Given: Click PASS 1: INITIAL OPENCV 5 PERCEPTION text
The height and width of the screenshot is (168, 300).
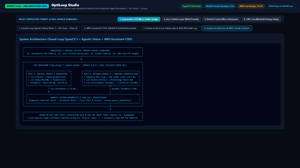Looking at the screenshot, I should pyautogui.click(x=48, y=74).
